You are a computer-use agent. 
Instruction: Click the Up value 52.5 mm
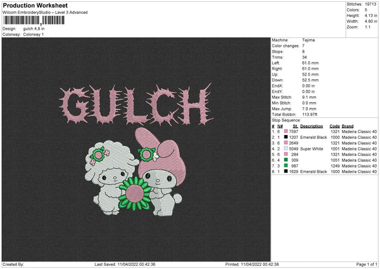[310, 74]
